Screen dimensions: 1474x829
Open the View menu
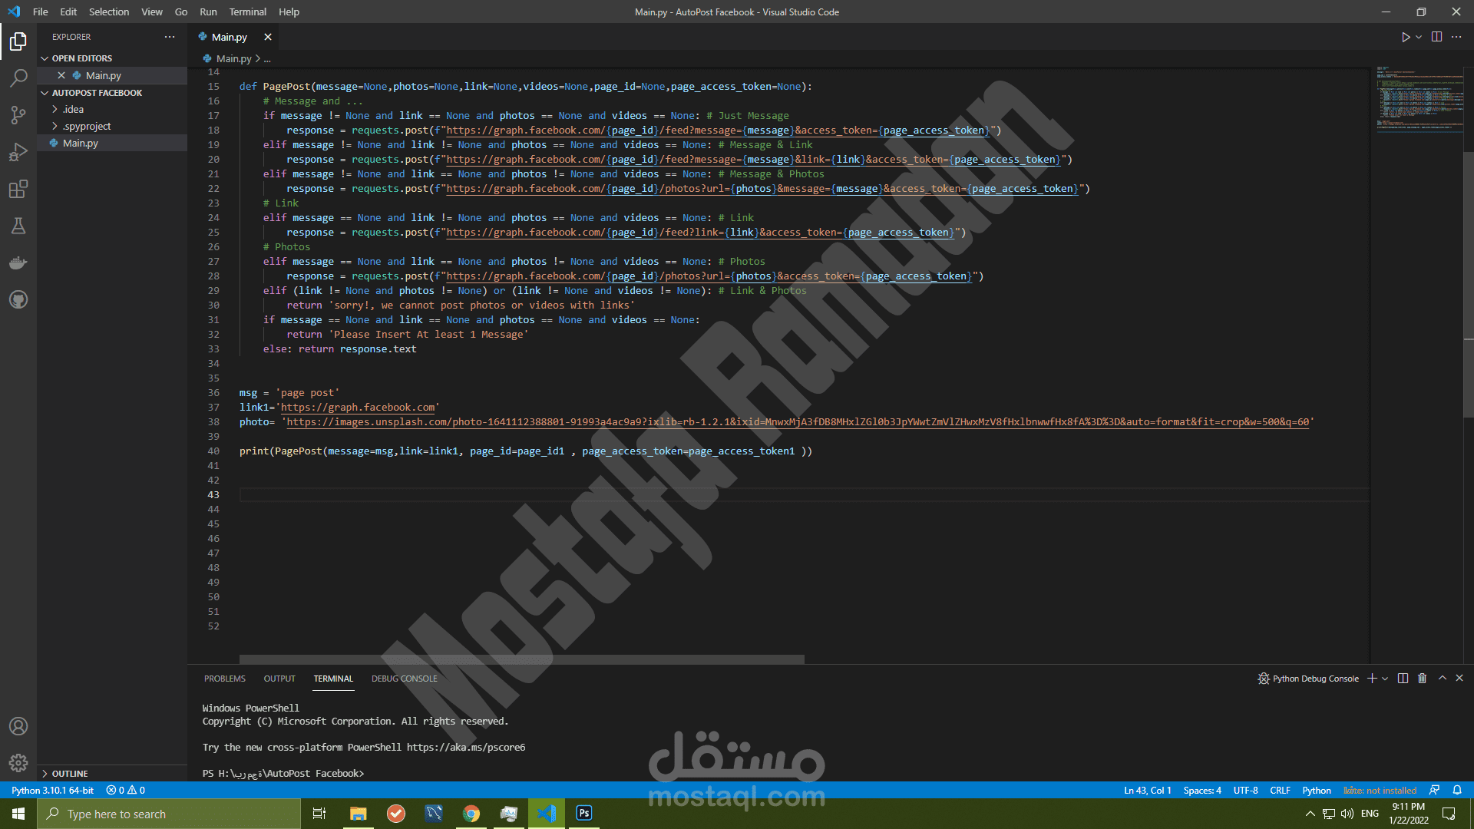pyautogui.click(x=152, y=12)
